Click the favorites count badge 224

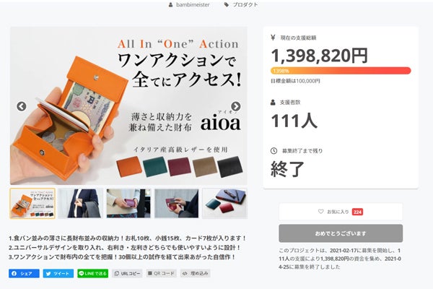[357, 212]
